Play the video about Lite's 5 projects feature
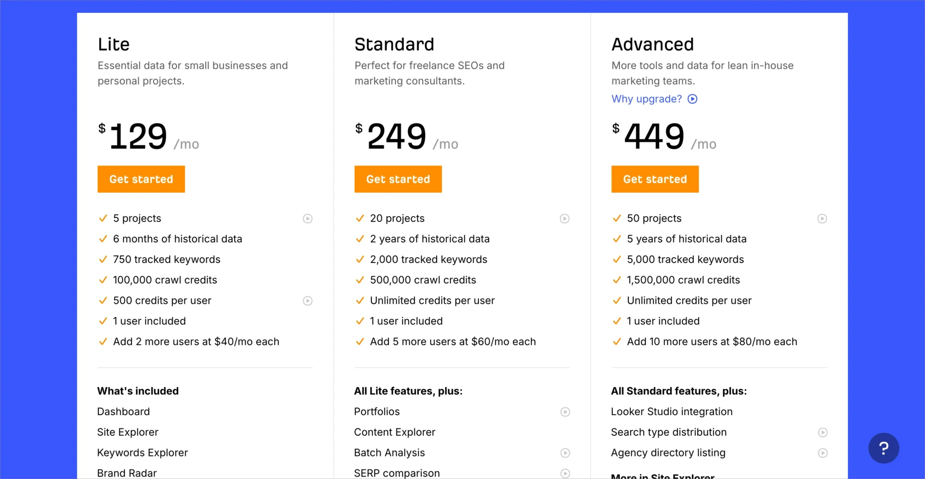This screenshot has height=479, width=925. pyautogui.click(x=307, y=219)
